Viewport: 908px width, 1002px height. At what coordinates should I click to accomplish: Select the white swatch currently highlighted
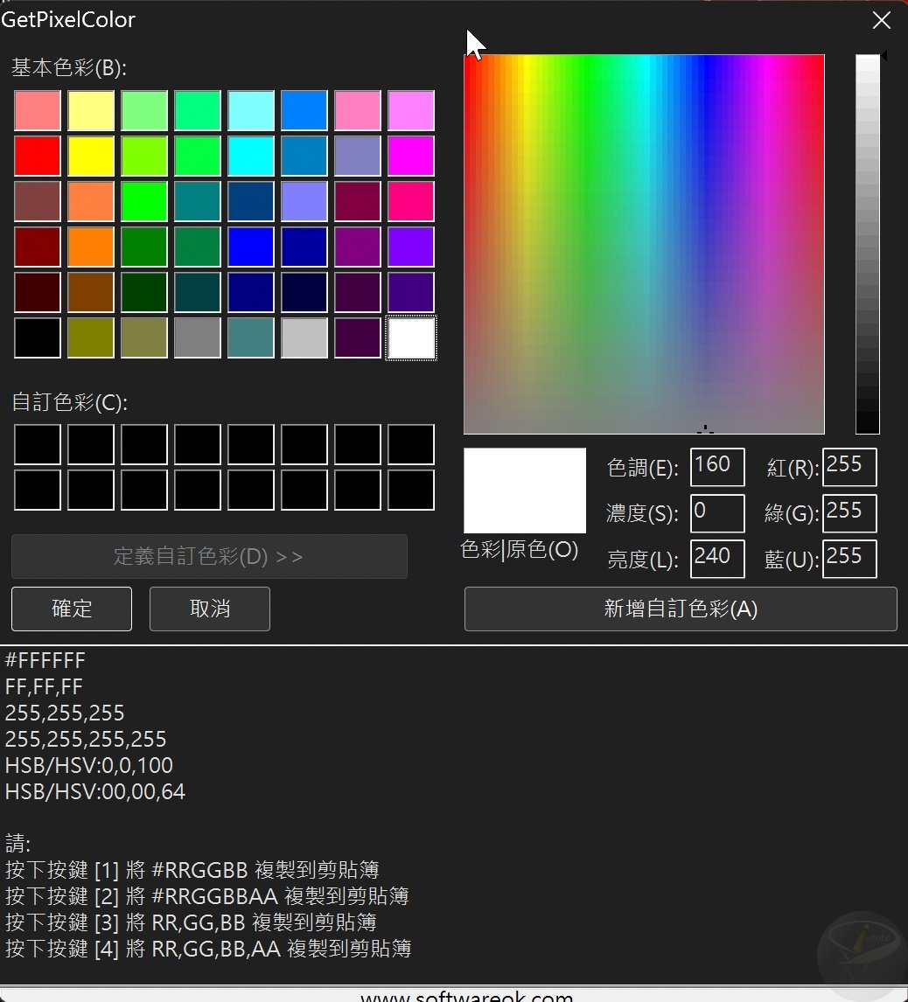410,337
